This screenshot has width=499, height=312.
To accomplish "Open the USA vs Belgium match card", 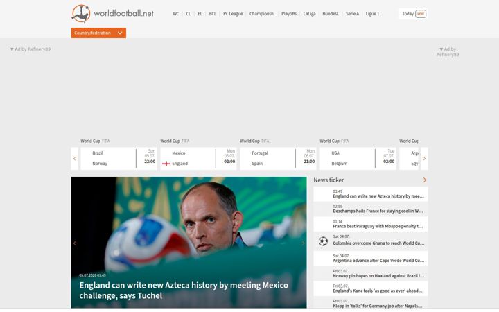I will click(358, 159).
